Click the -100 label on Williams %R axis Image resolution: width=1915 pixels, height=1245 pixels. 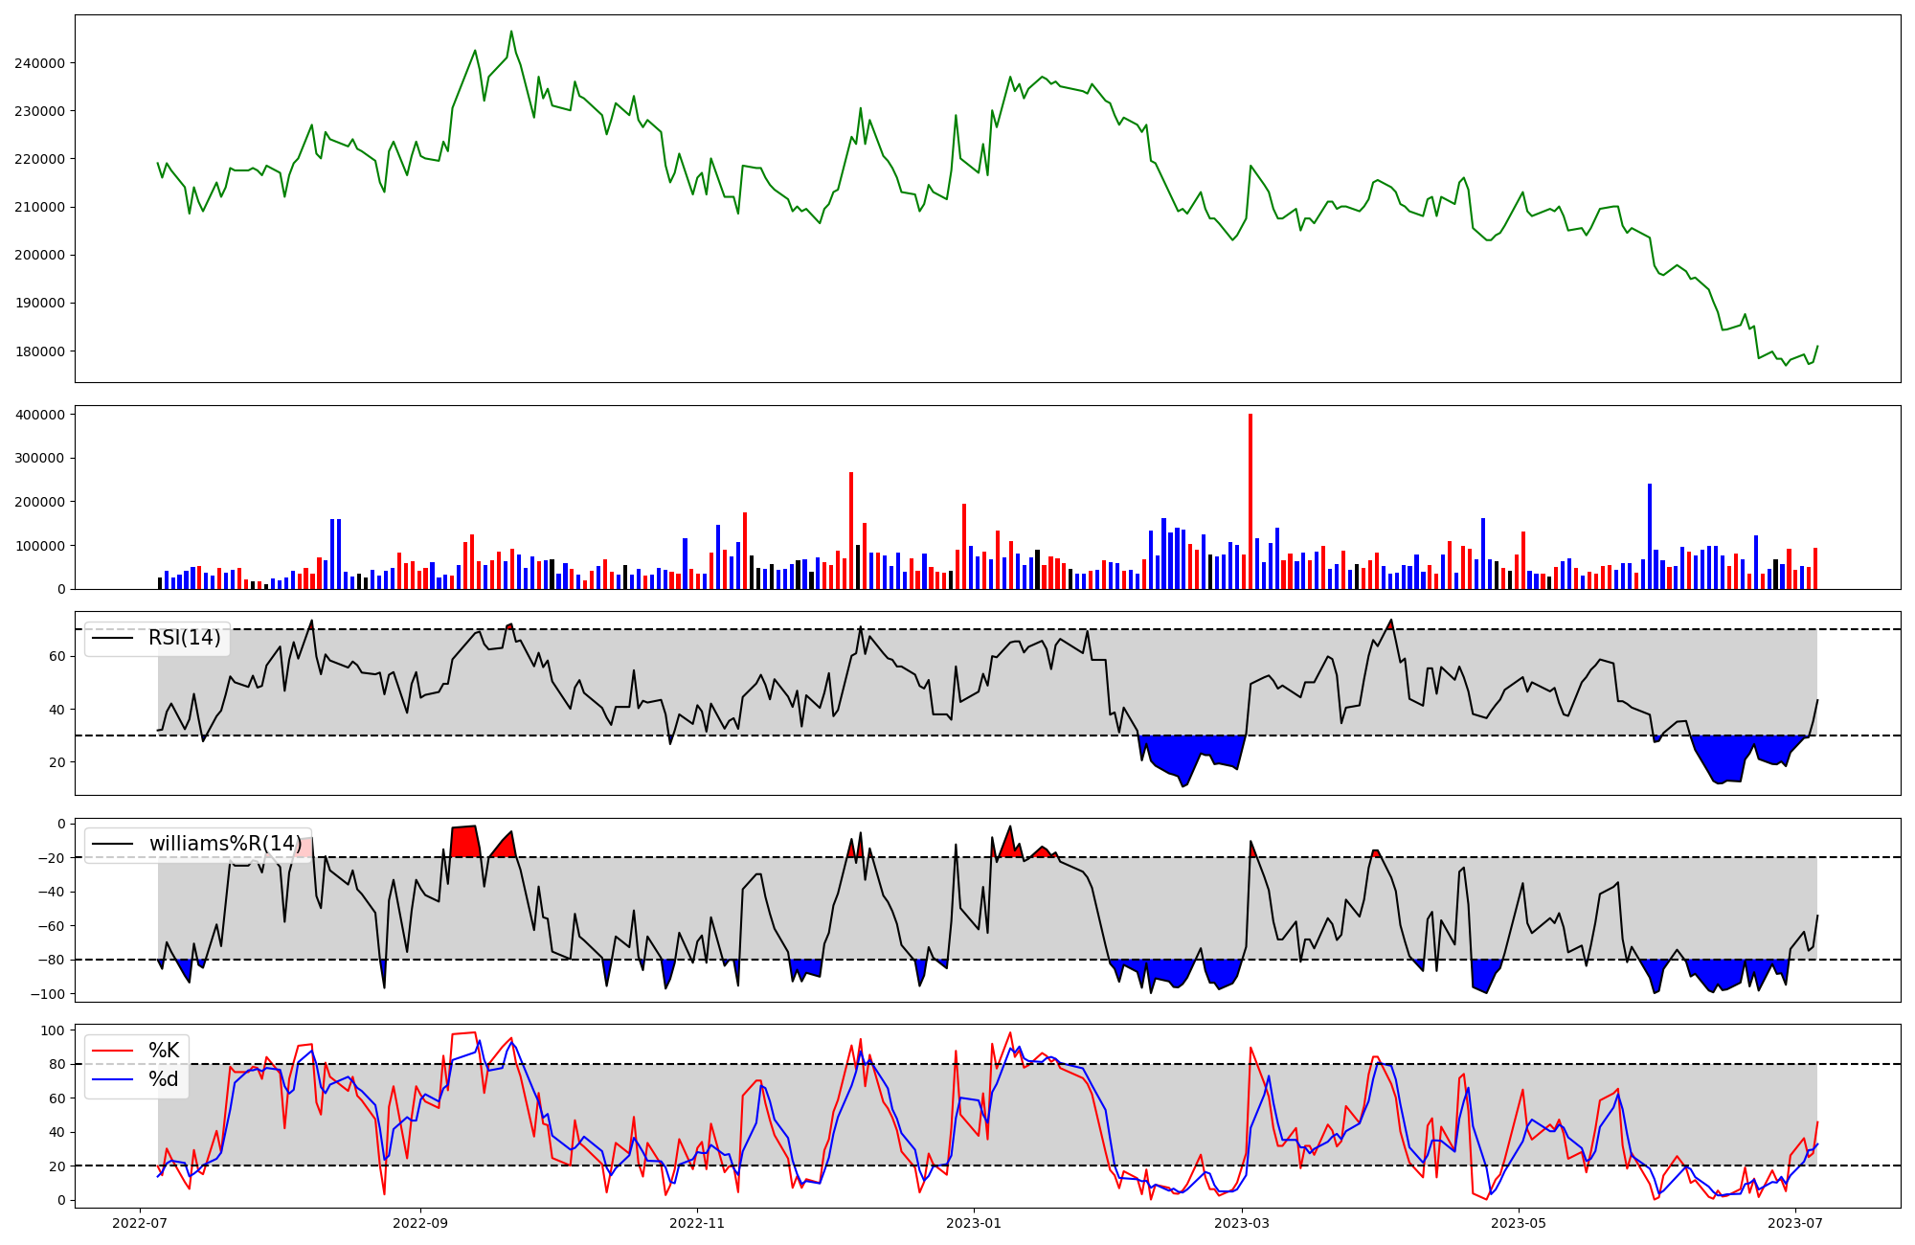(x=47, y=994)
